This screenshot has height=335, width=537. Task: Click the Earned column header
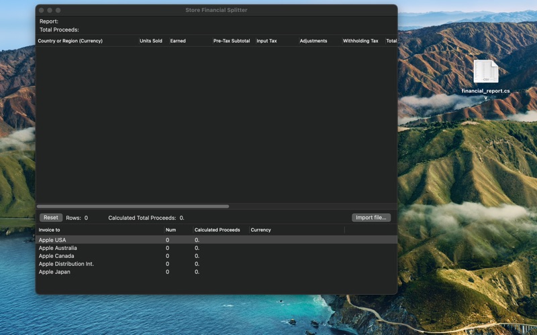191,41
